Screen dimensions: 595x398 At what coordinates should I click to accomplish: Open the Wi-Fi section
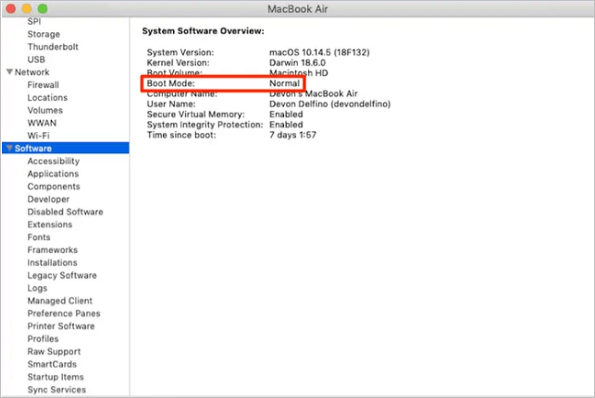[x=38, y=136]
